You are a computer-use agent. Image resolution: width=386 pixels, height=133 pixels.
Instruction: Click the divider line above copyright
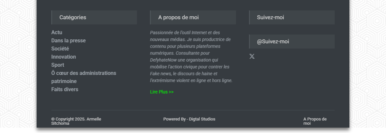tap(193, 110)
